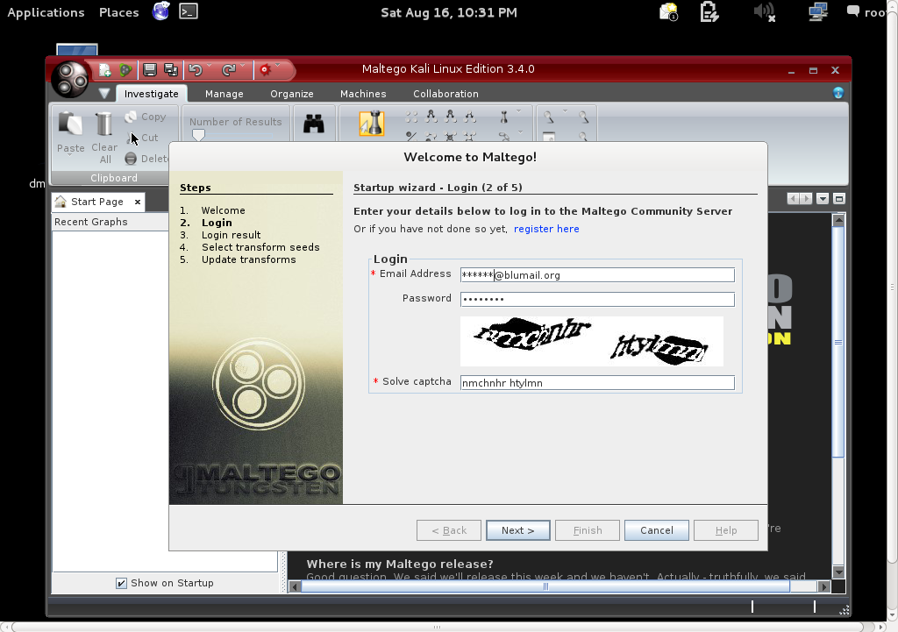Click the Cancel button in wizard
Viewport: 898px width, 632px height.
(x=656, y=530)
